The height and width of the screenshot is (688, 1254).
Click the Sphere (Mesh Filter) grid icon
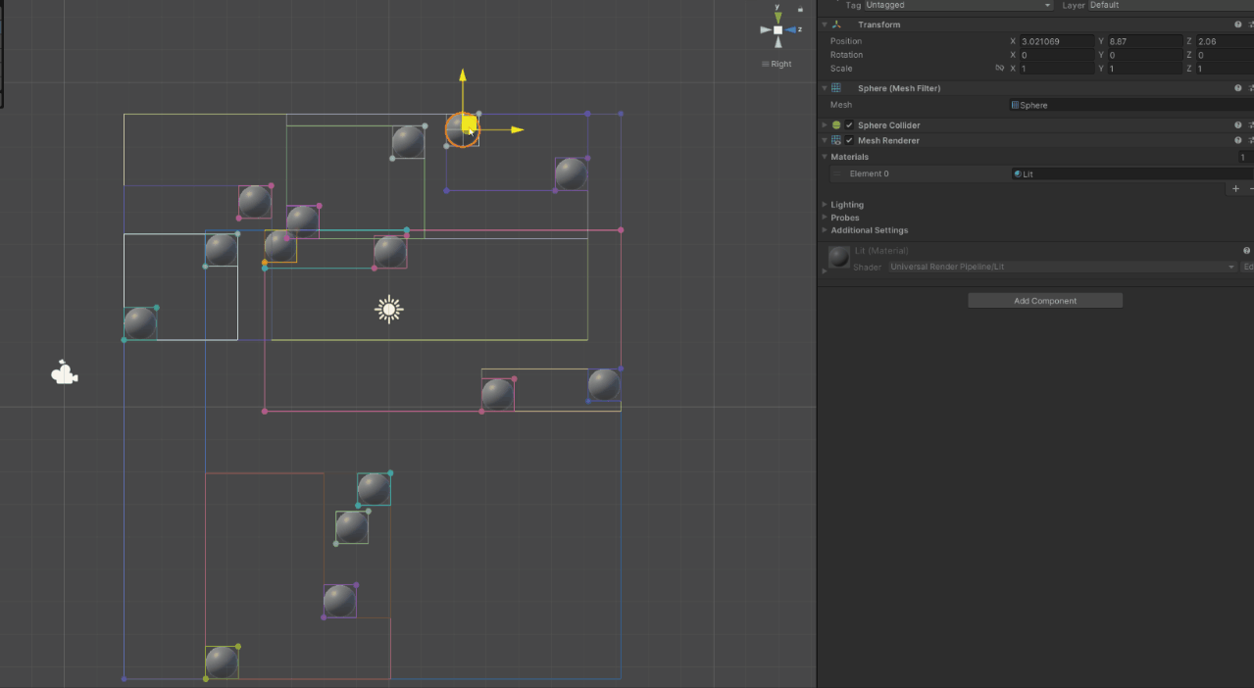(835, 87)
